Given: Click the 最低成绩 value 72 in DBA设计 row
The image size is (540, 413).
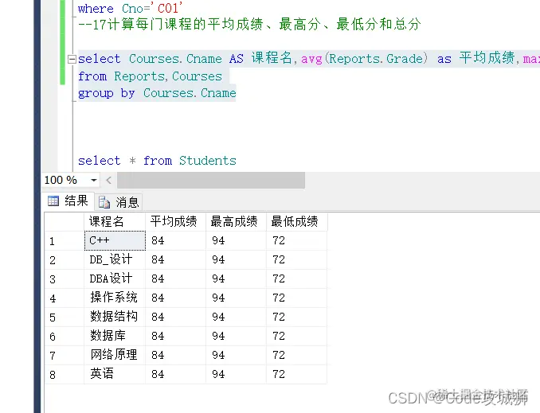Looking at the screenshot, I should 296,279.
